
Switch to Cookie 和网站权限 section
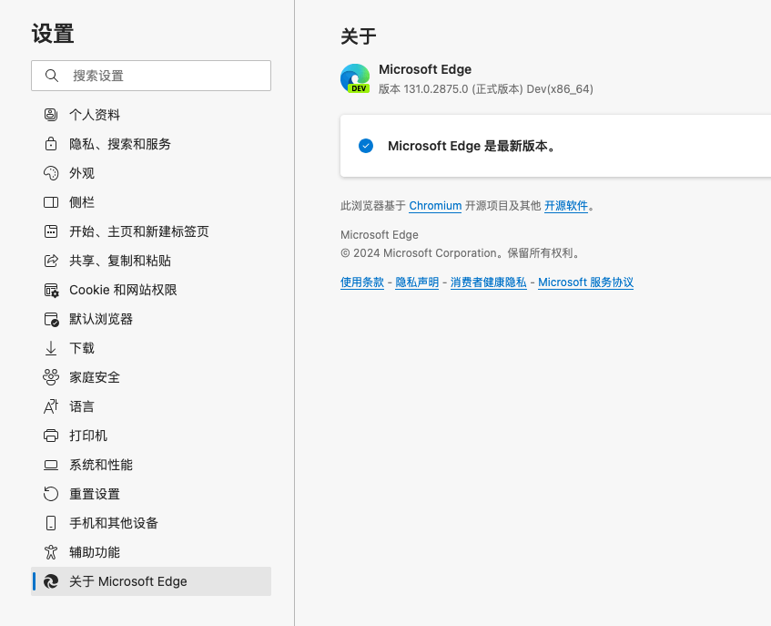151,290
